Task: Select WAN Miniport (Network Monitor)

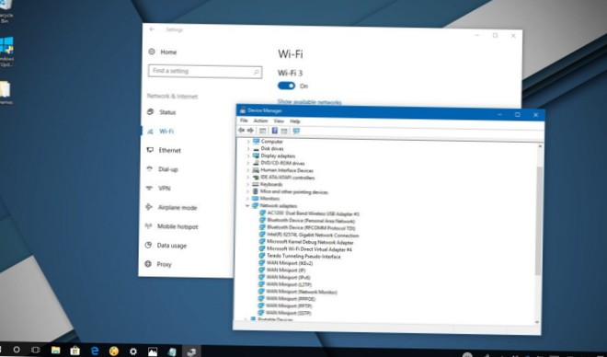Action: (x=302, y=292)
